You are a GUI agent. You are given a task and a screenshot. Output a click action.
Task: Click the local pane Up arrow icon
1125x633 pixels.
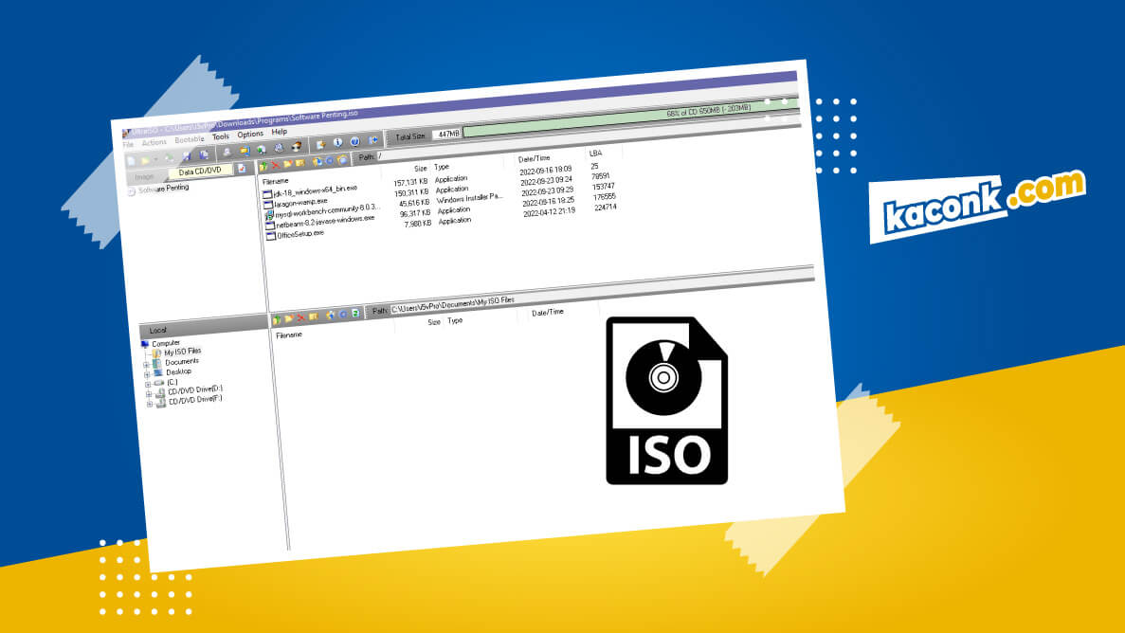click(x=276, y=319)
